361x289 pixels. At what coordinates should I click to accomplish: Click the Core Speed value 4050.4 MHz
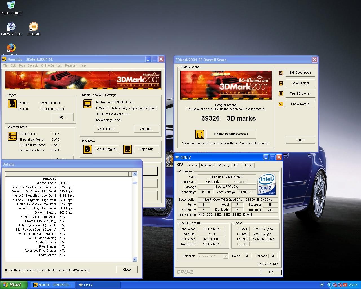211,229
